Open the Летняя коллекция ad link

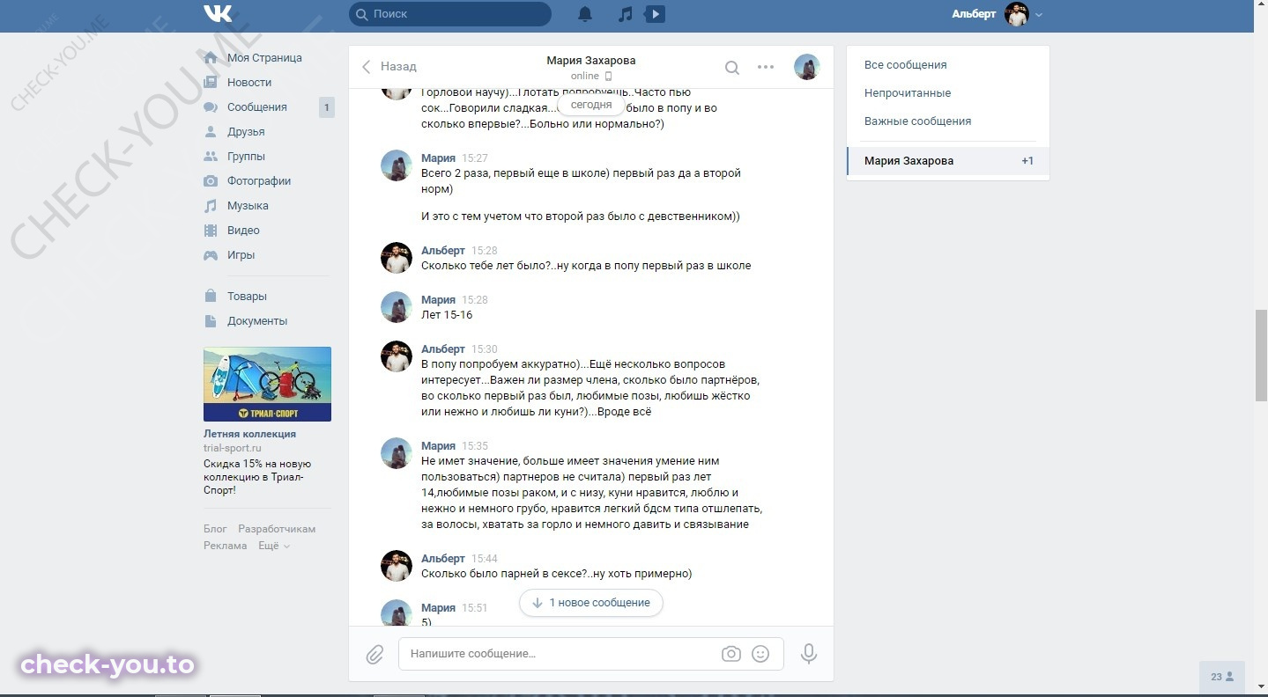coord(249,434)
